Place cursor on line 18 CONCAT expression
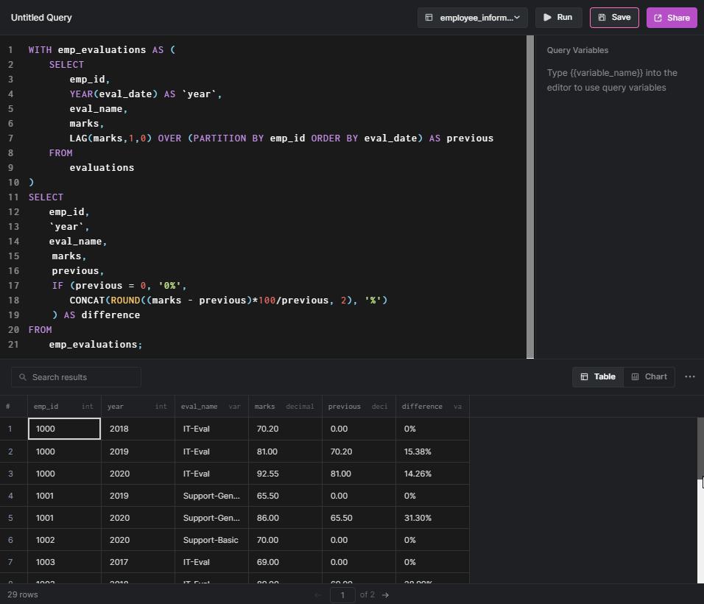 (x=228, y=300)
